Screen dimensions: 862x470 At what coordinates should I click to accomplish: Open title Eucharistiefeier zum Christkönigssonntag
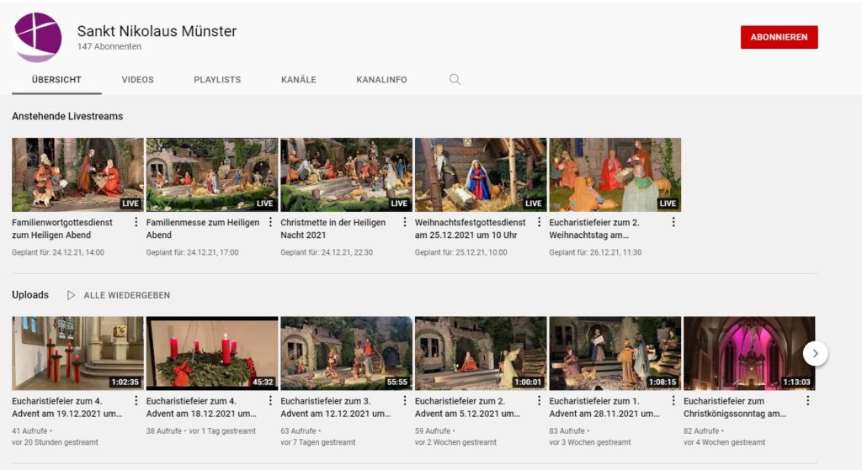pyautogui.click(x=734, y=408)
